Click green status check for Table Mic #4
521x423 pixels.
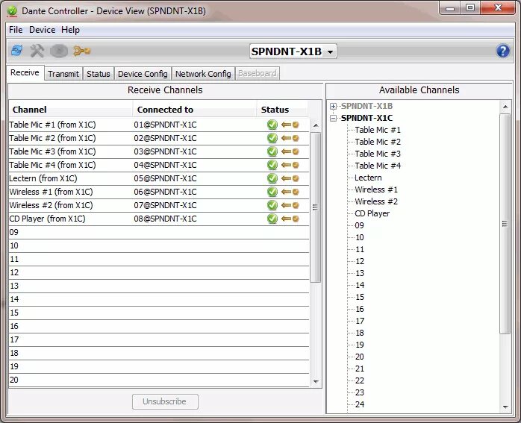coord(272,165)
